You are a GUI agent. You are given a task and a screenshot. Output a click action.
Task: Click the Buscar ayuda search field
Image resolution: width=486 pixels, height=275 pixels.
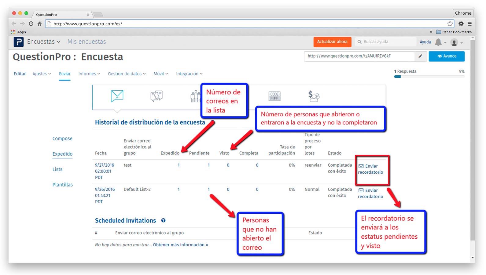click(x=386, y=42)
